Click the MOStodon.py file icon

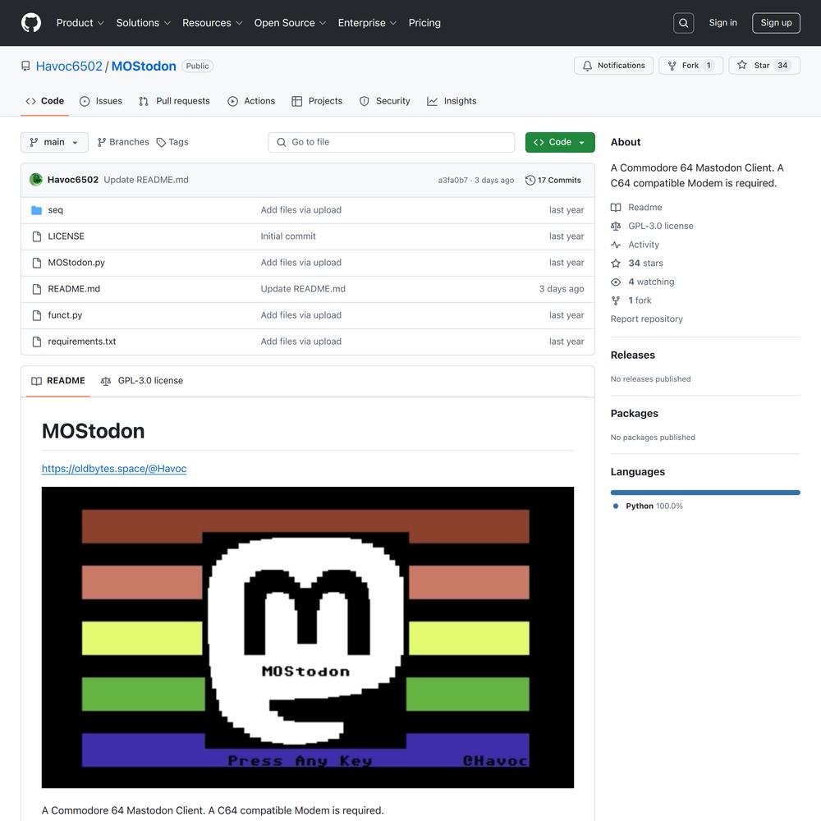tap(37, 263)
